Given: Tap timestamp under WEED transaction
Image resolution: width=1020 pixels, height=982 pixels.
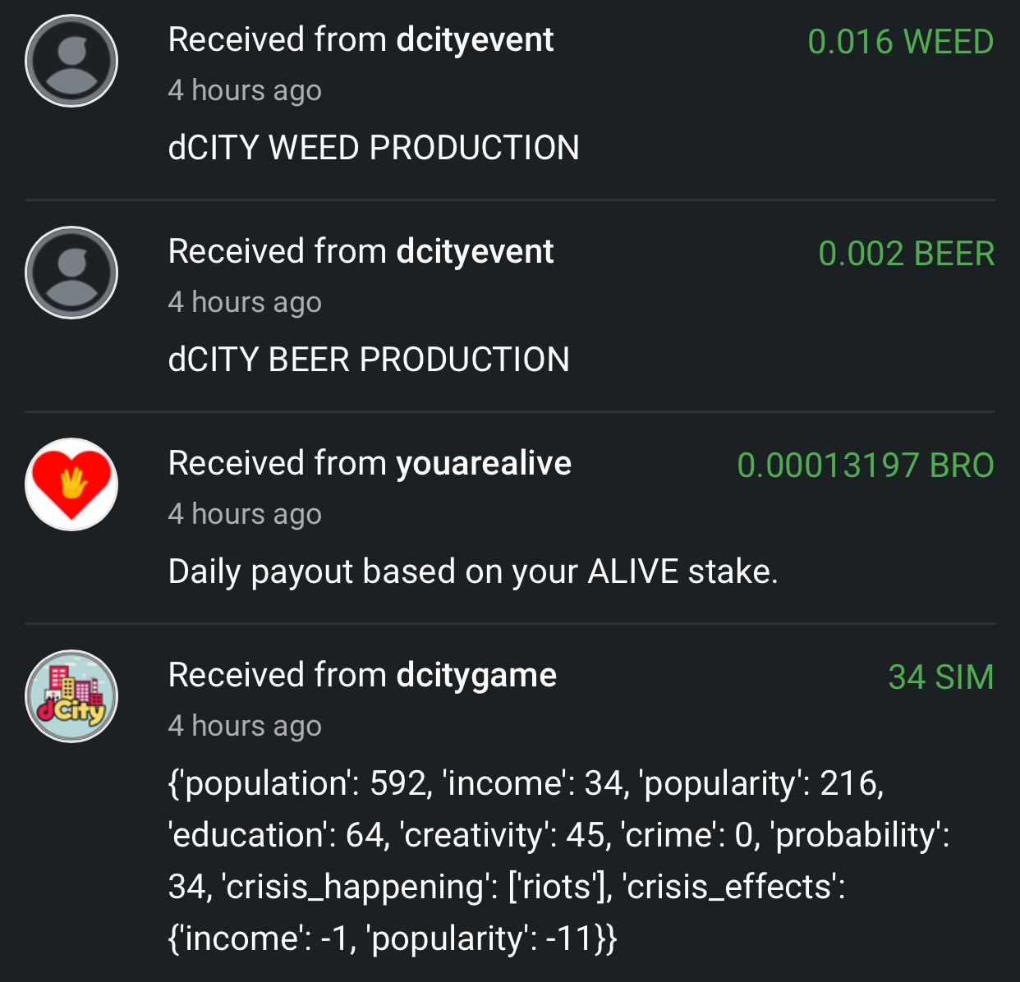Looking at the screenshot, I should pyautogui.click(x=245, y=90).
